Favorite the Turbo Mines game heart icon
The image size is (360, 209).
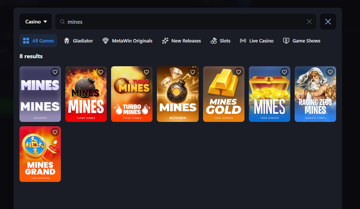click(147, 72)
